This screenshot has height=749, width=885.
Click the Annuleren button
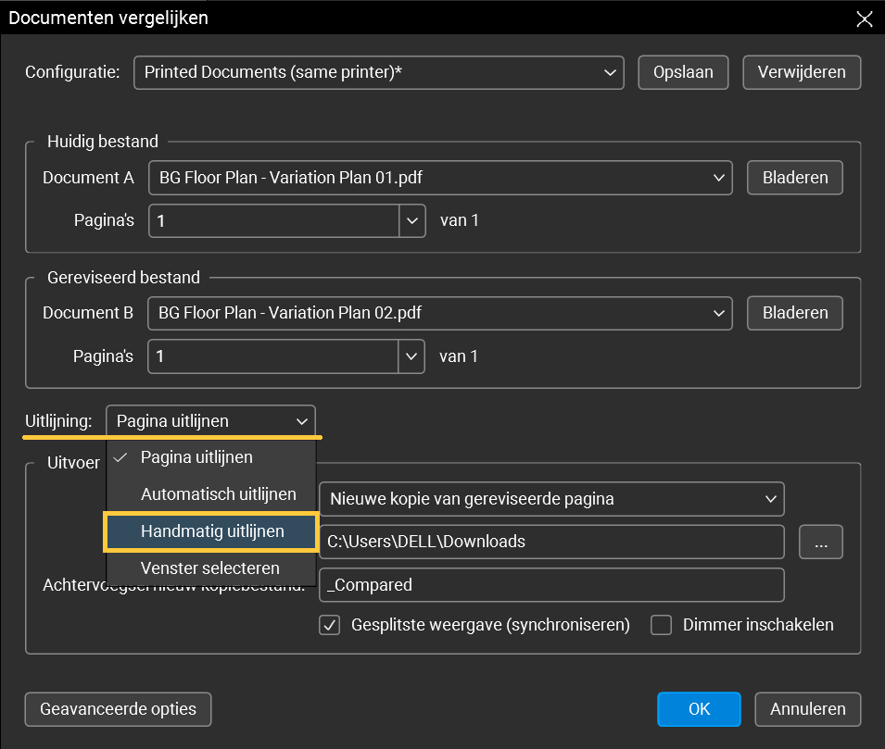(808, 709)
